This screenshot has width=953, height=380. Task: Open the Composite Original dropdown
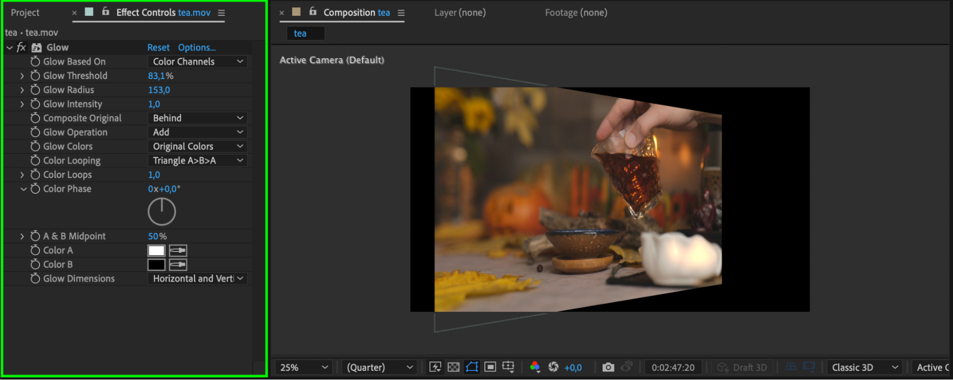tap(198, 118)
